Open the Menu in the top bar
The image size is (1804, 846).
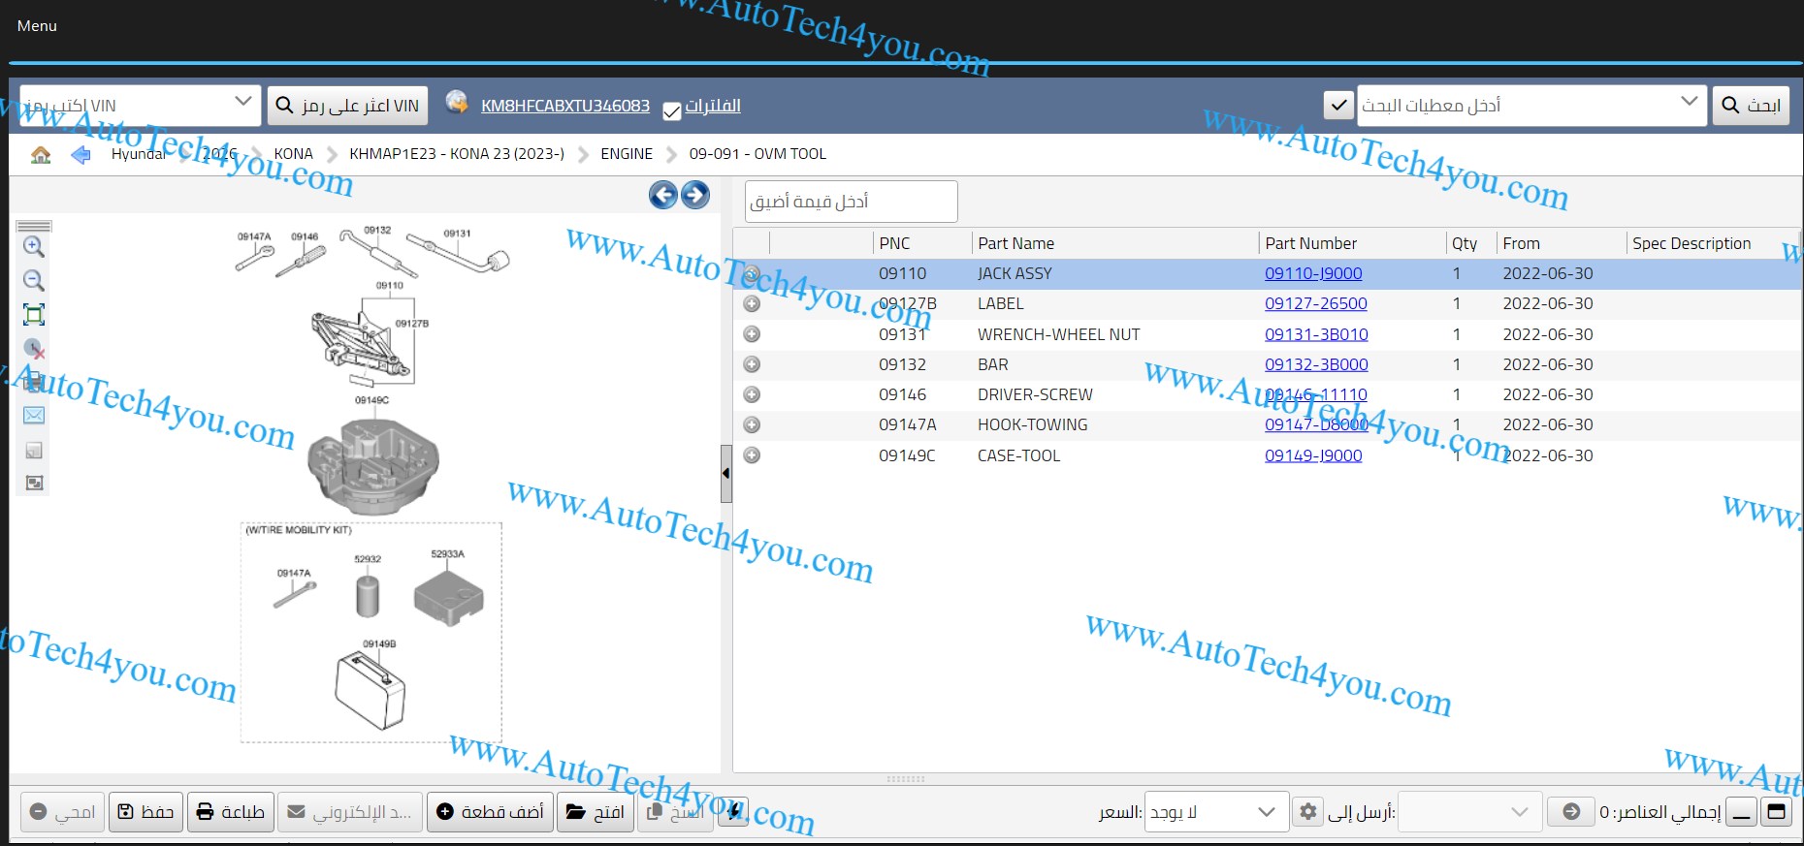pos(37,26)
